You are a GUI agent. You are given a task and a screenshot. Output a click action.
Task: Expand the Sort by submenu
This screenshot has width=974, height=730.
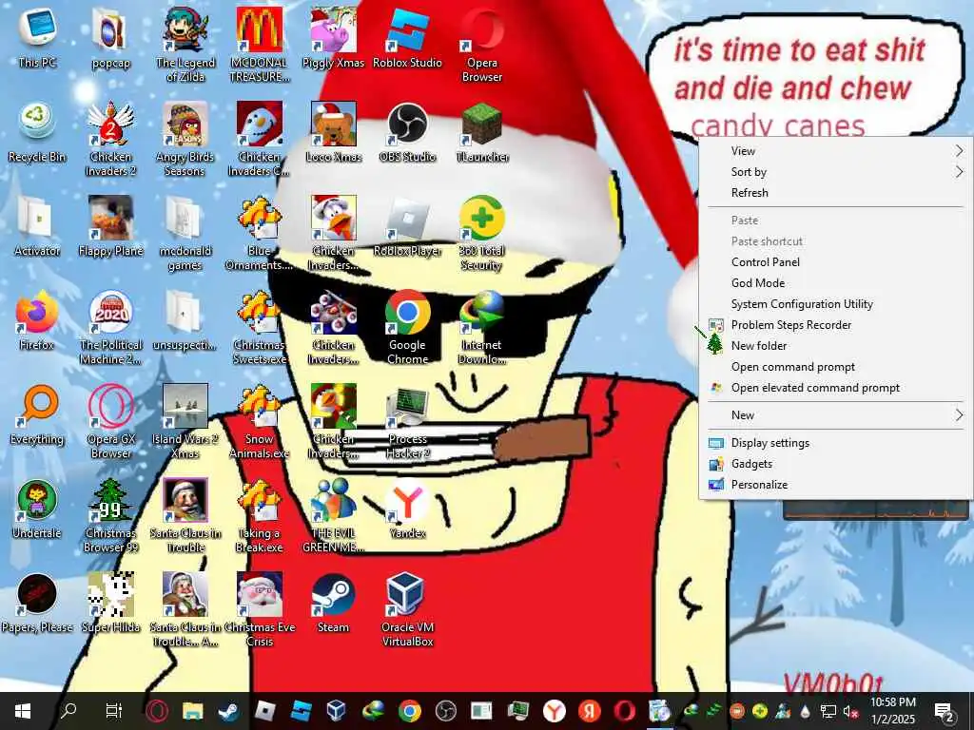point(835,172)
